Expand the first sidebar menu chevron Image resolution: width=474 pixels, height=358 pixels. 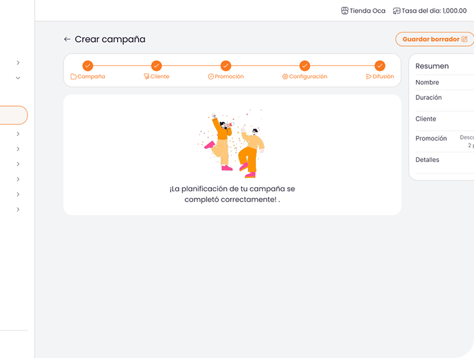(x=18, y=63)
